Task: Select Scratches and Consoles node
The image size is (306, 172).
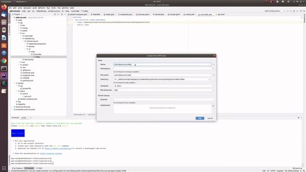Action: tap(25, 109)
